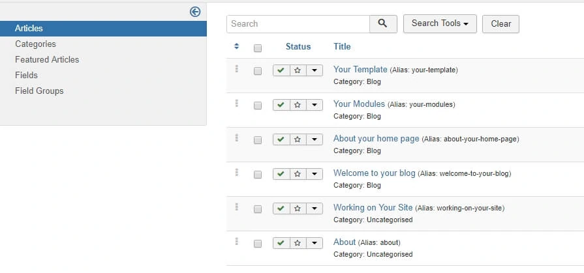Viewport: 584px width, 273px height.
Task: Feature the Your Modules article with star
Action: click(x=298, y=105)
